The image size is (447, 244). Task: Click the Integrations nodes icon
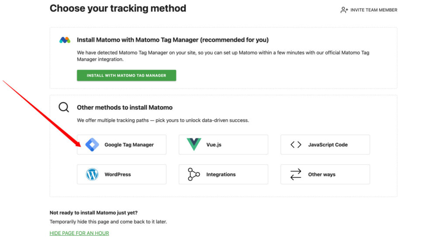click(194, 174)
